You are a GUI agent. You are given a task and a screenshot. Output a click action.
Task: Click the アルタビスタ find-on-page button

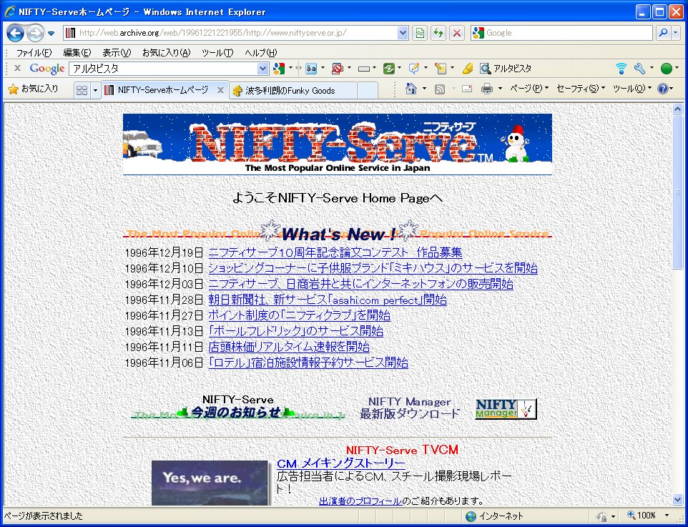[x=506, y=69]
